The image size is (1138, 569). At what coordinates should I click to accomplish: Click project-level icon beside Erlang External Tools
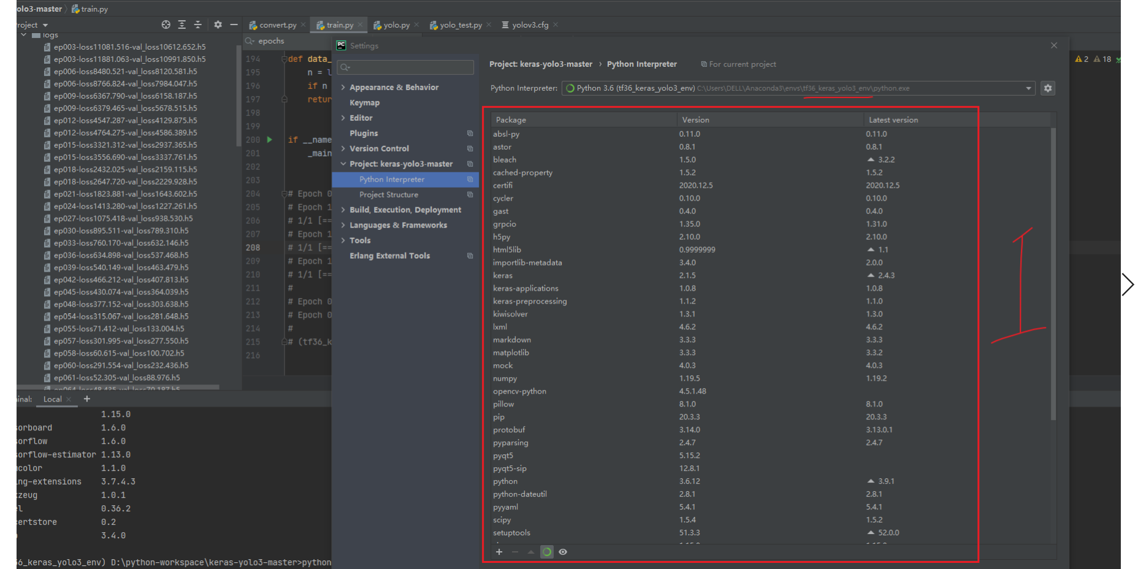470,256
